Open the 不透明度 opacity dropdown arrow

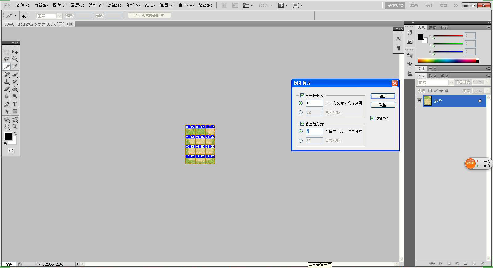(x=487, y=82)
